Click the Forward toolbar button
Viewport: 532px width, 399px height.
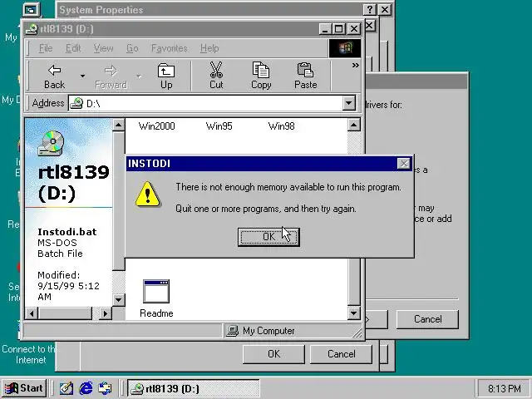click(x=111, y=76)
